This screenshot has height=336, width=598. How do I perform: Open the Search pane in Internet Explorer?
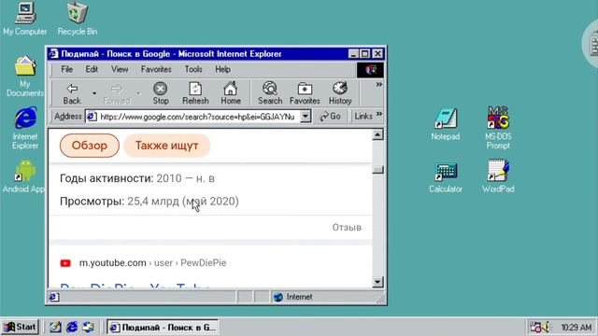(270, 93)
